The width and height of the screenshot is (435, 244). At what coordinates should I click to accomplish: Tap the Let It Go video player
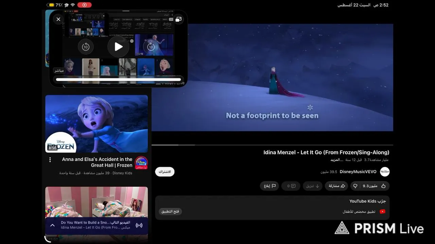(272, 77)
